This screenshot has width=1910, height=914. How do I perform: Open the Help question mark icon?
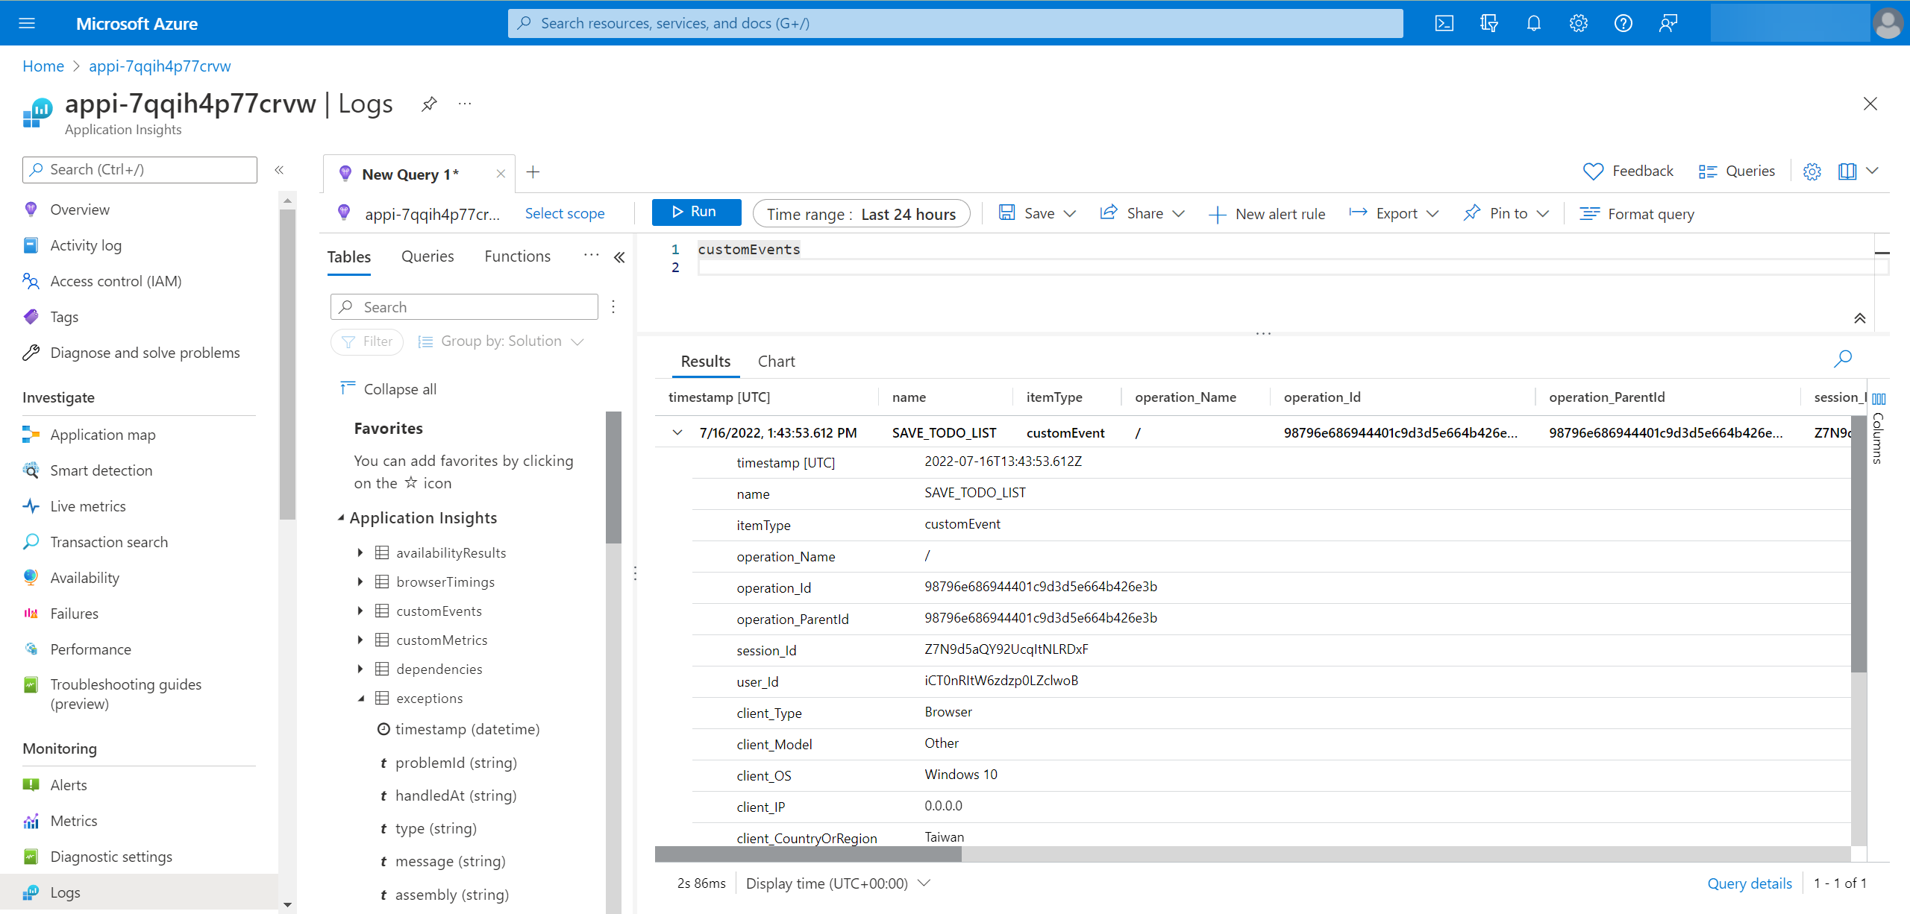1623,23
